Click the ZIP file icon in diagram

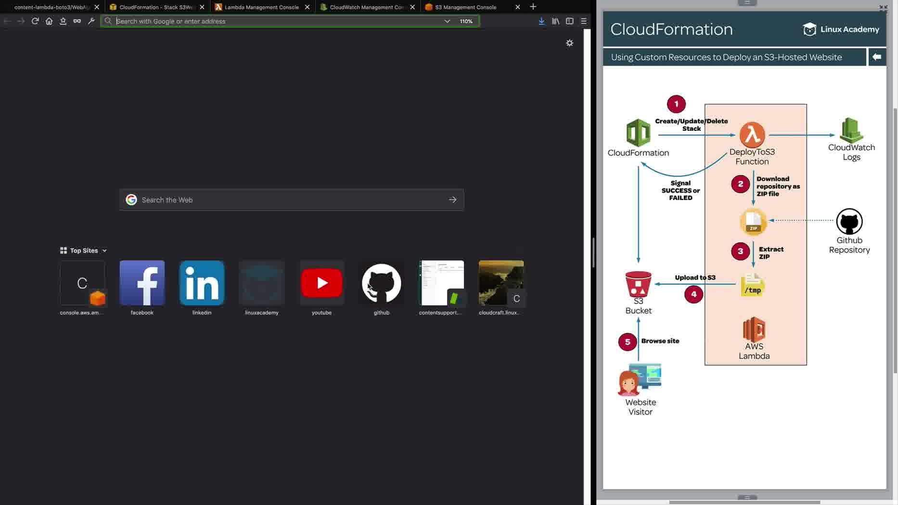click(x=753, y=222)
